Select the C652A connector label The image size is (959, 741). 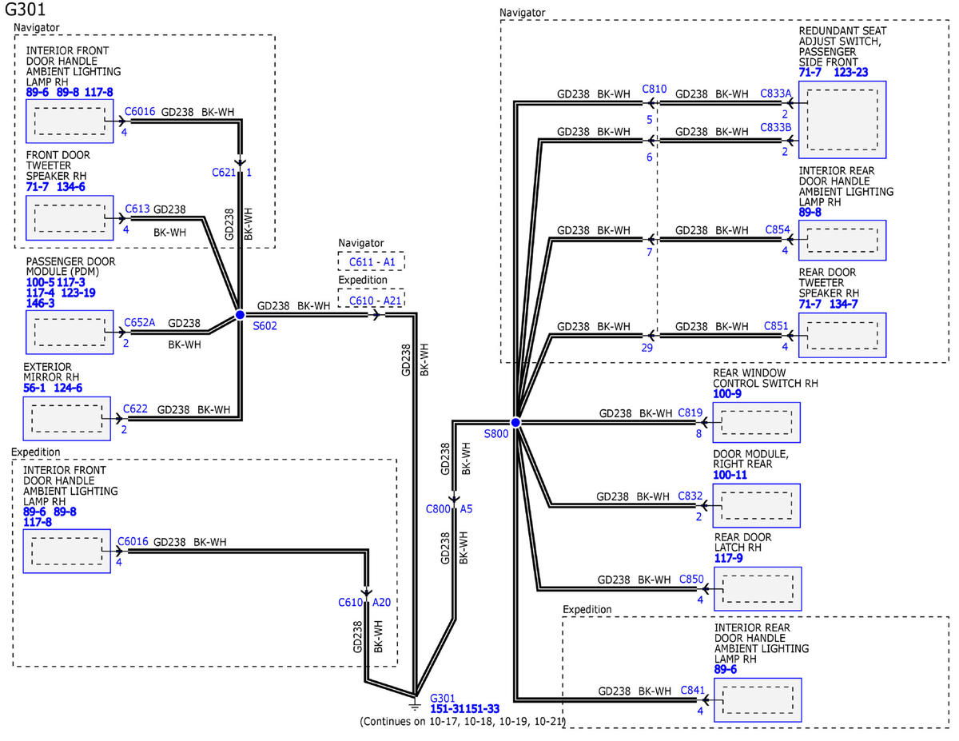pos(140,323)
